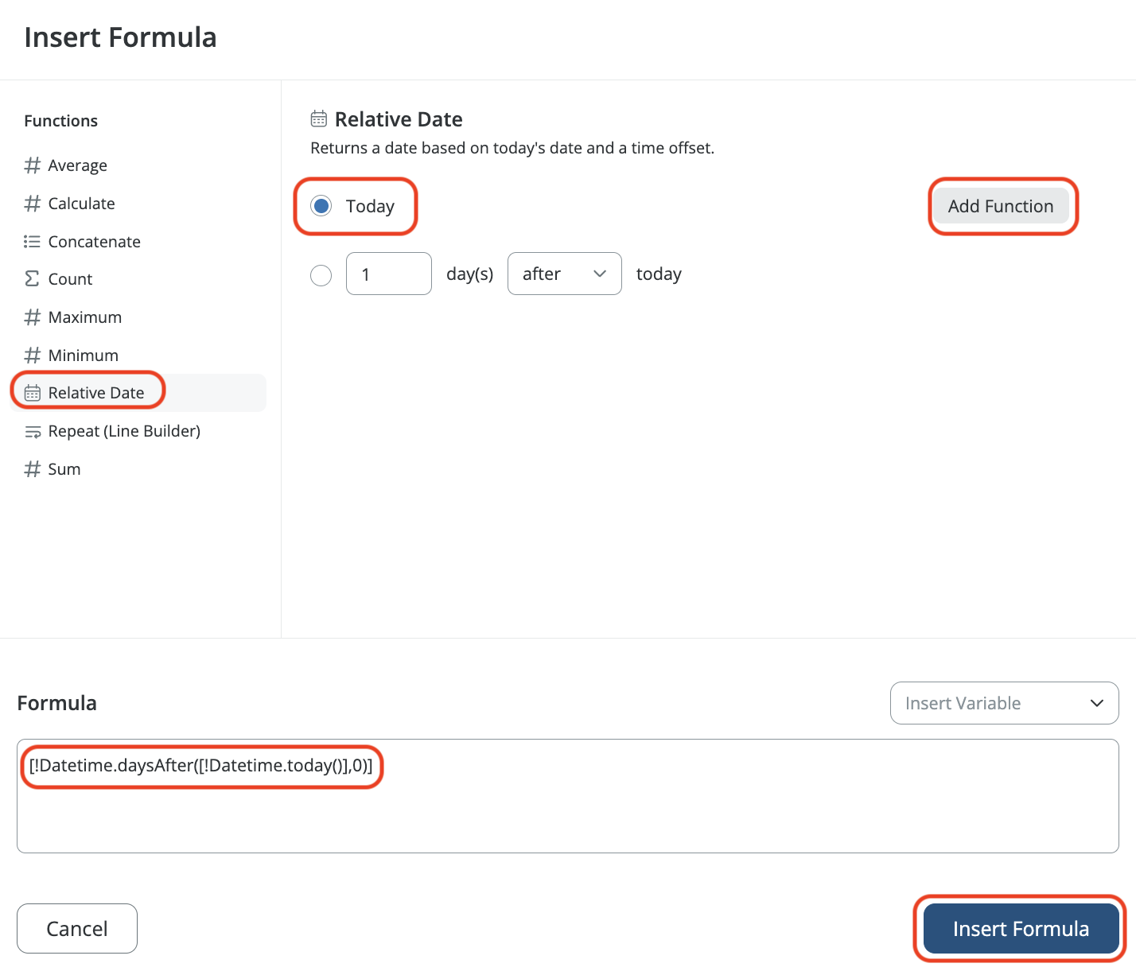Click the hash icon beside Calculate
Viewport: 1136px width, 975px height.
coord(33,204)
